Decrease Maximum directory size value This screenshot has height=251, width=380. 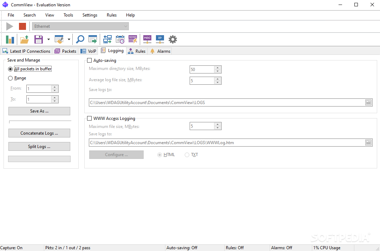pyautogui.click(x=218, y=71)
